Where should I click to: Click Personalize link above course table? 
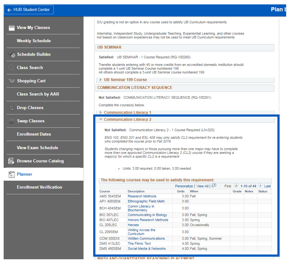tap(184, 186)
